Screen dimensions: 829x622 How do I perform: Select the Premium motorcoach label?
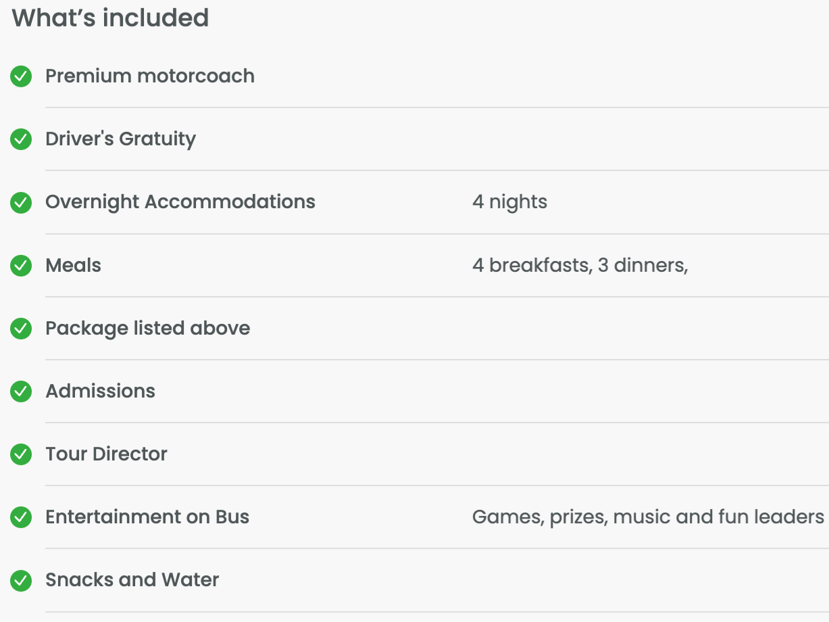[x=150, y=76]
